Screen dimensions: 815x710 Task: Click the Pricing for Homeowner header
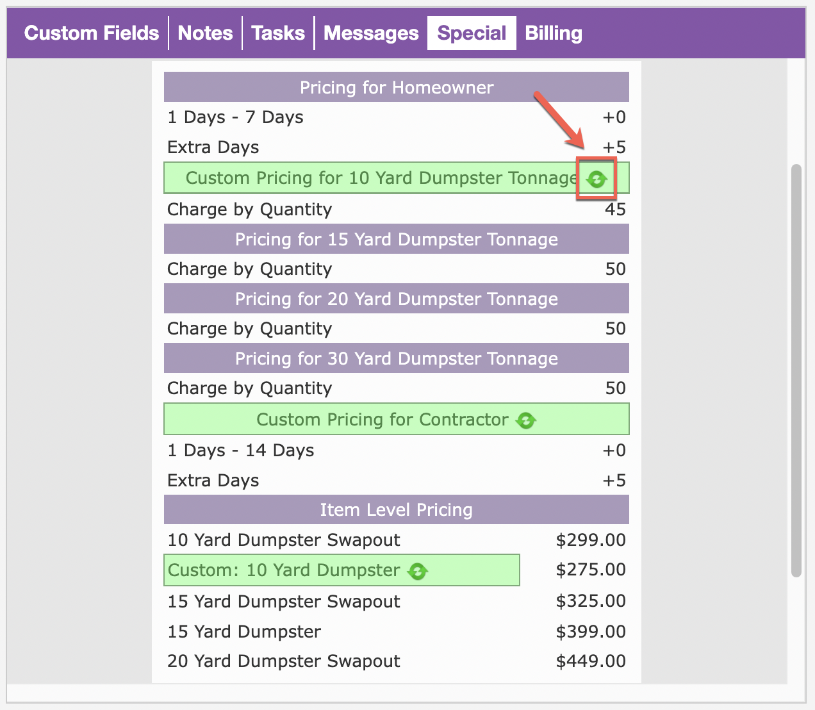(x=396, y=87)
